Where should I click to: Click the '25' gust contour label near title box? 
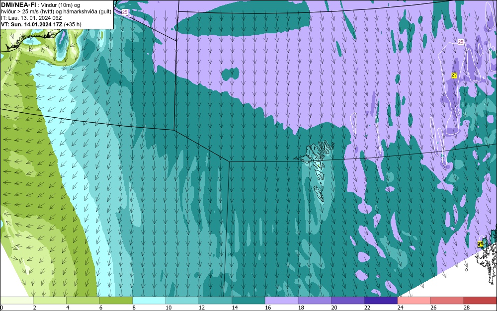pyautogui.click(x=125, y=12)
